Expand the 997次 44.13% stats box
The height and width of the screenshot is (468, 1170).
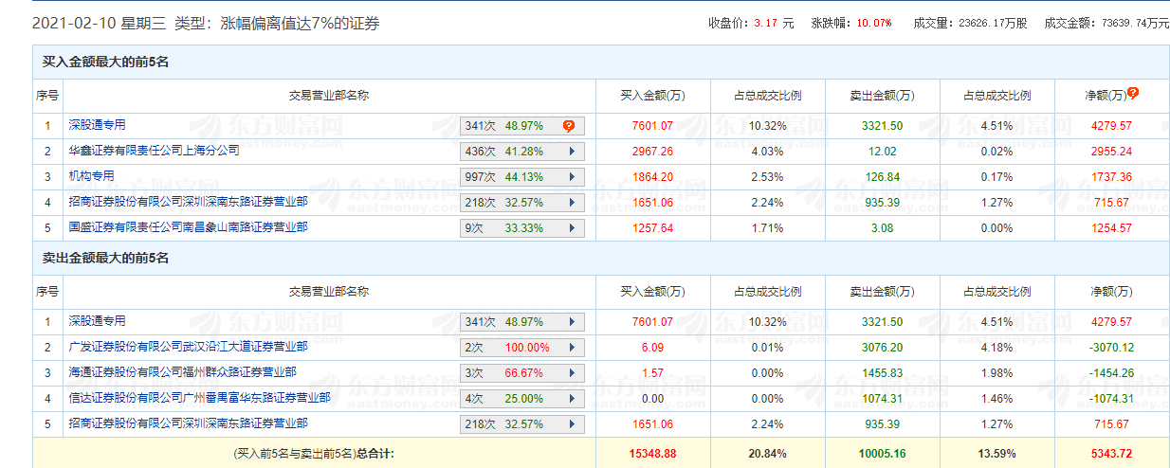521,177
